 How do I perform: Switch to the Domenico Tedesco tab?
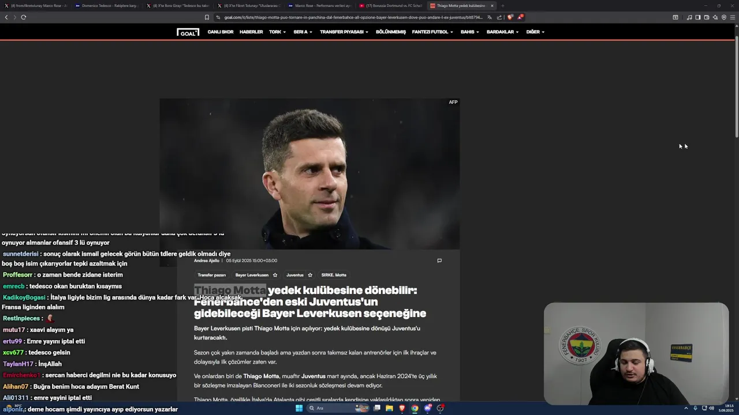(106, 6)
